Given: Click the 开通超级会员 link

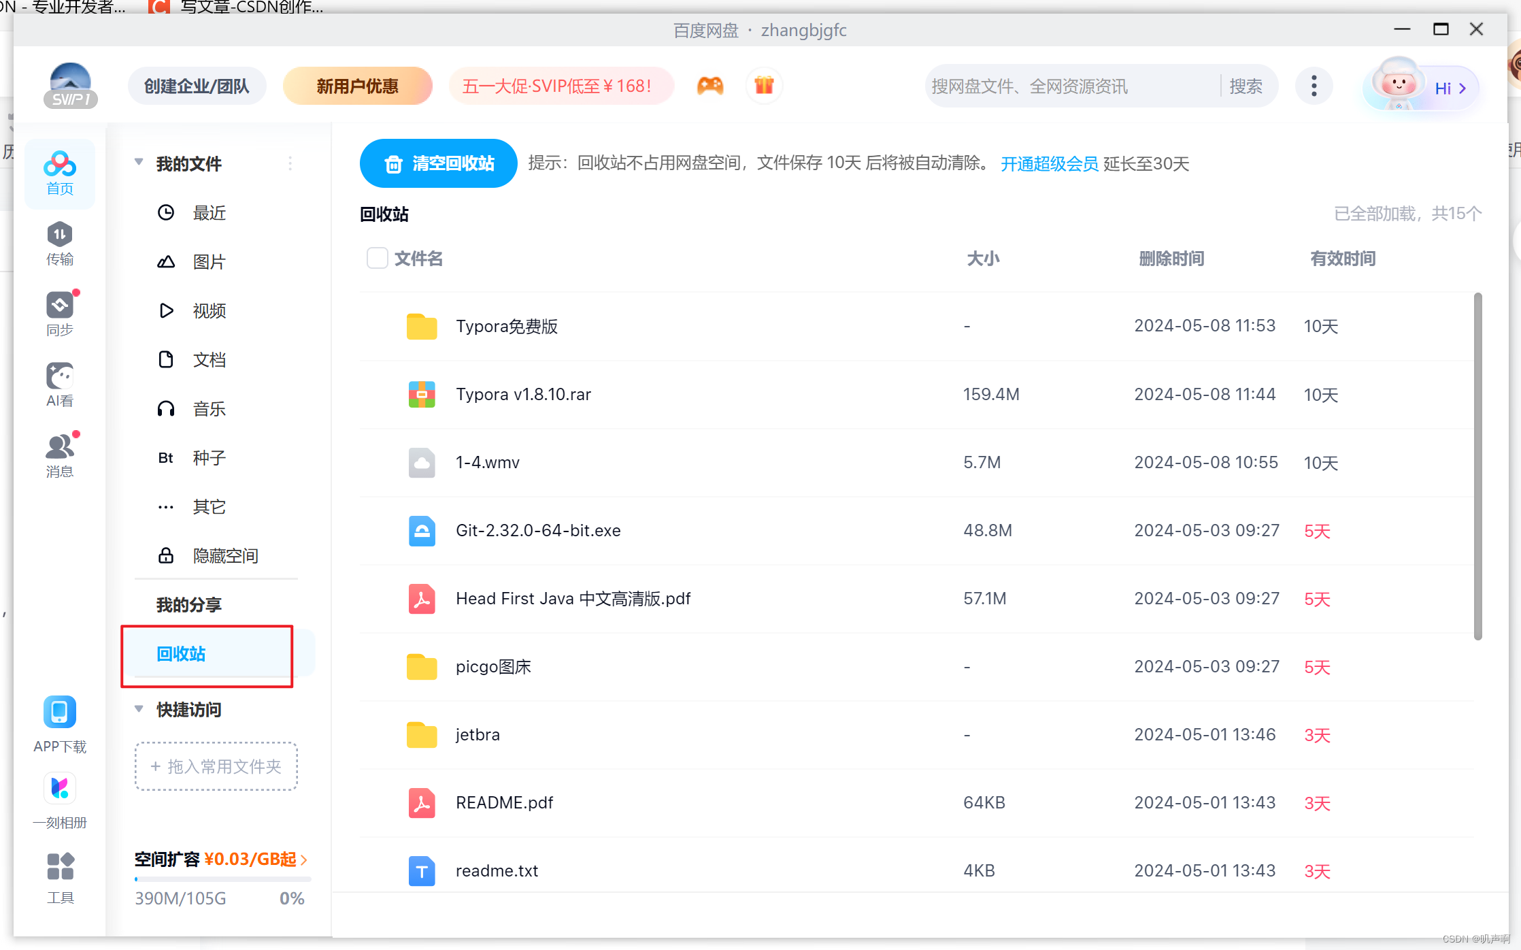Looking at the screenshot, I should pos(1049,164).
